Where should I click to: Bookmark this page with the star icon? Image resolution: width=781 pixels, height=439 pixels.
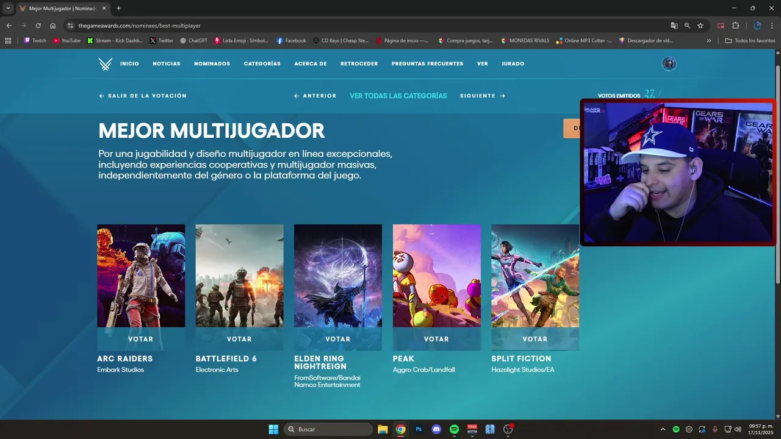pyautogui.click(x=700, y=26)
